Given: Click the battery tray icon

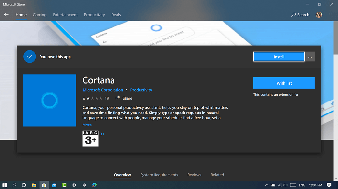Looking at the screenshot, I should click(273, 185).
